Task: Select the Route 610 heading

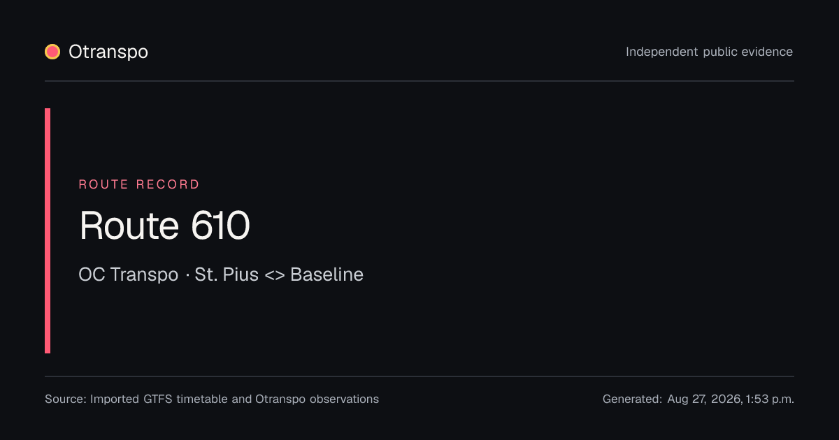Action: pos(164,226)
